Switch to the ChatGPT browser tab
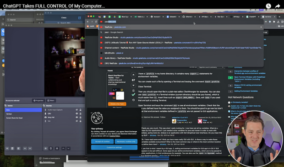This screenshot has width=284, height=167. 252,16
